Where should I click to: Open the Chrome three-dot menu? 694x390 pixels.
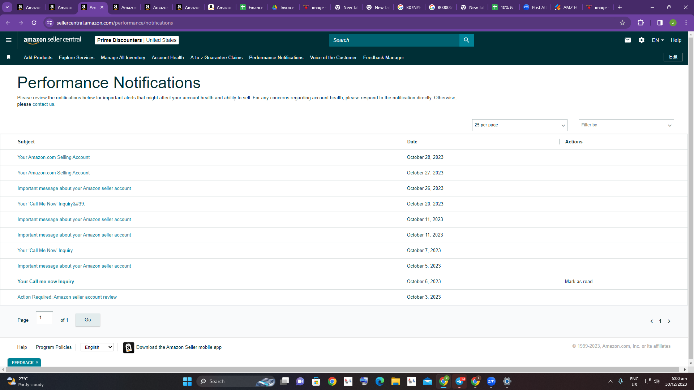pos(686,23)
